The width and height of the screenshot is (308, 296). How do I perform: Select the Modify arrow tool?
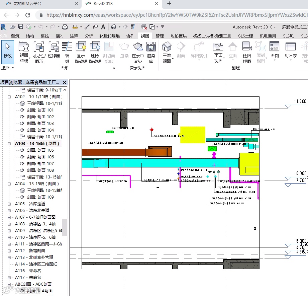click(x=8, y=52)
